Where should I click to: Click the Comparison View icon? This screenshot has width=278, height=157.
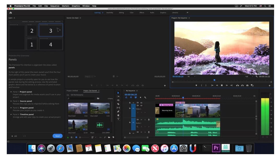(252, 85)
